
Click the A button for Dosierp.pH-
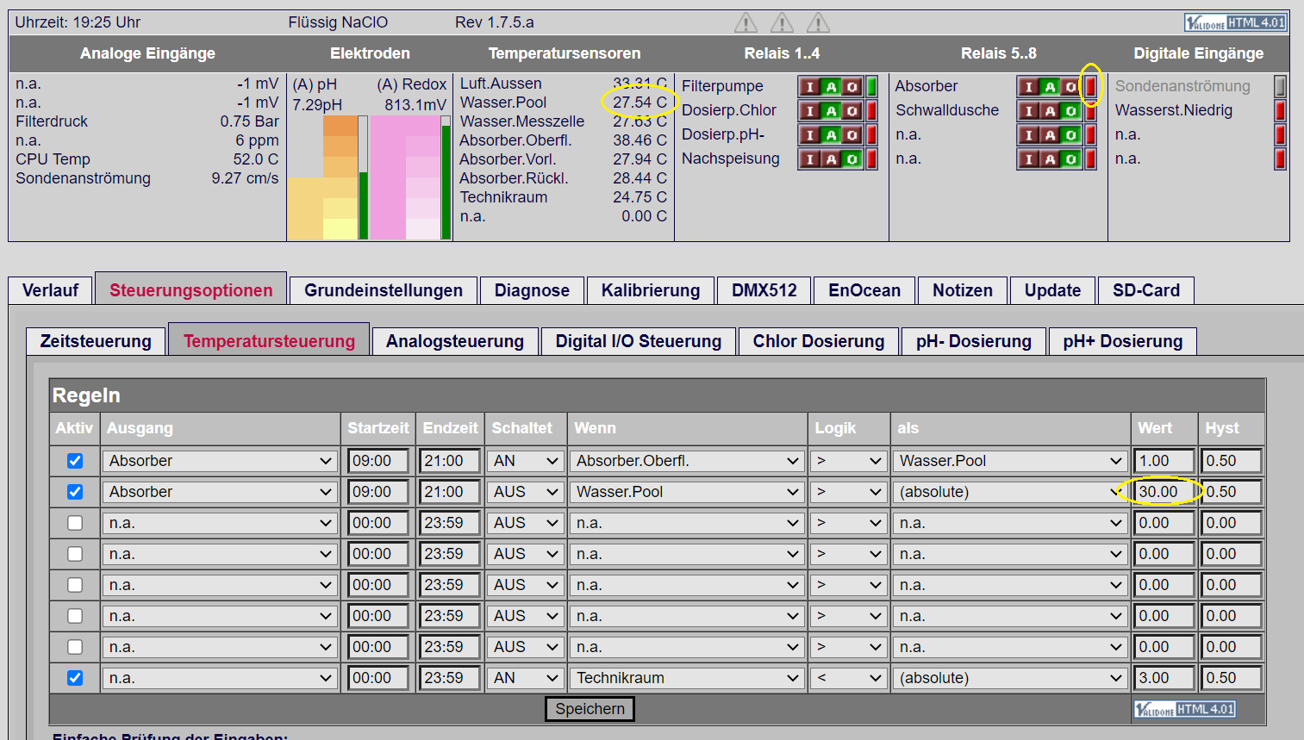831,134
